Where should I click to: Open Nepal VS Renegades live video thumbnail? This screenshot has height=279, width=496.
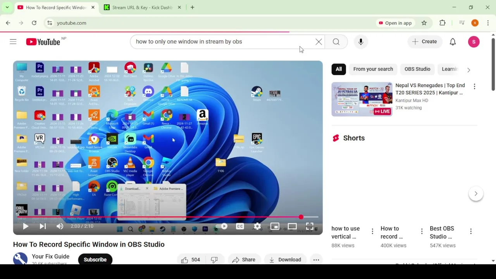coord(362,99)
